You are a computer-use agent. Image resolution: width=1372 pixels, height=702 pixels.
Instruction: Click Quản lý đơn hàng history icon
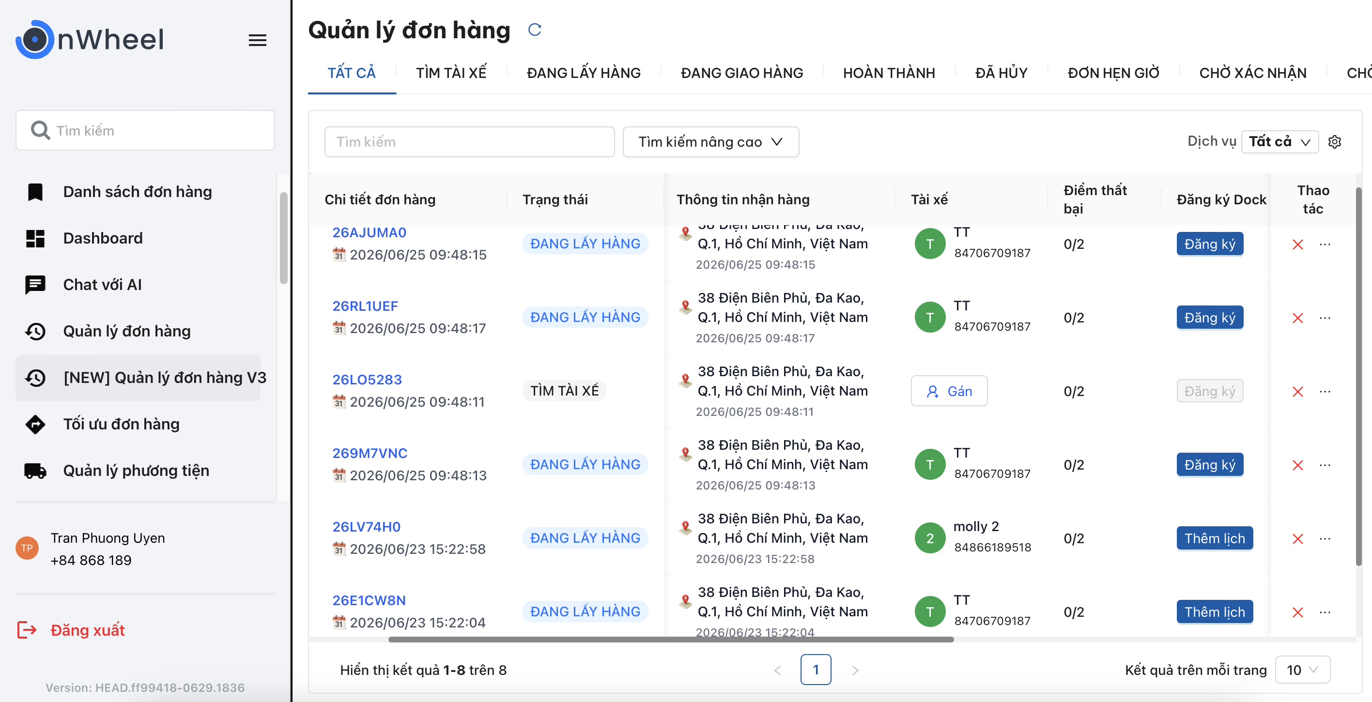click(35, 331)
